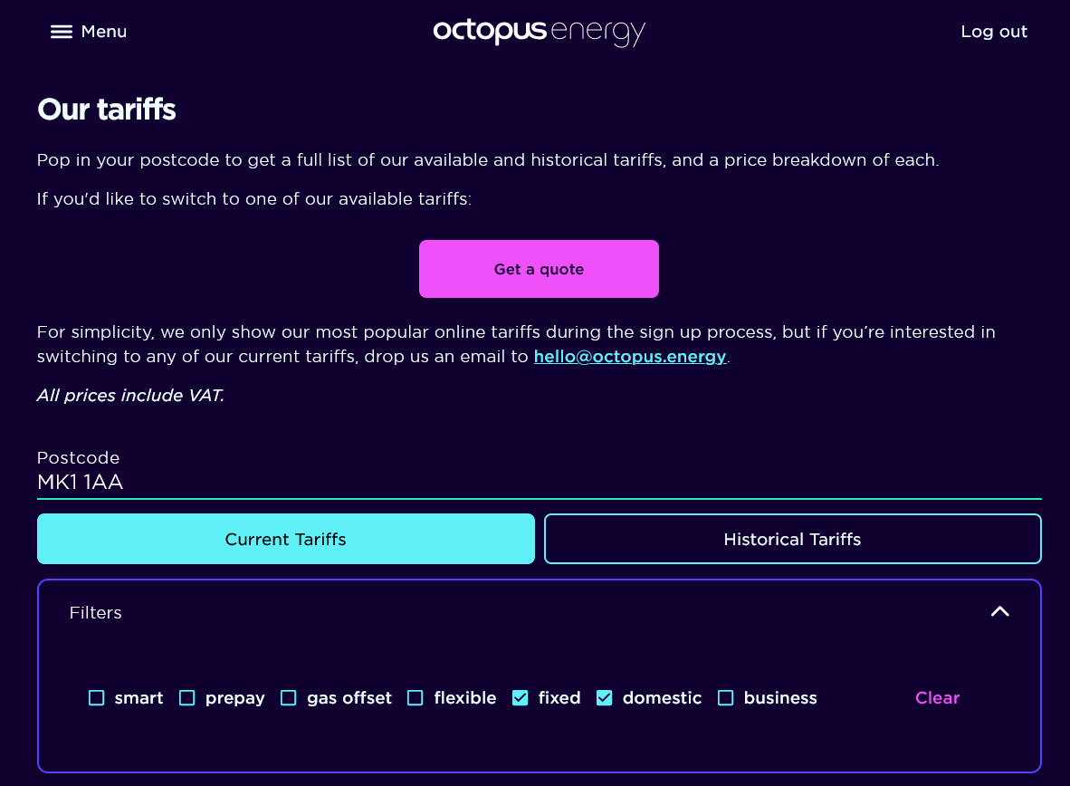Viewport: 1070px width, 786px height.
Task: Check the gas offset filter
Action: 289,698
